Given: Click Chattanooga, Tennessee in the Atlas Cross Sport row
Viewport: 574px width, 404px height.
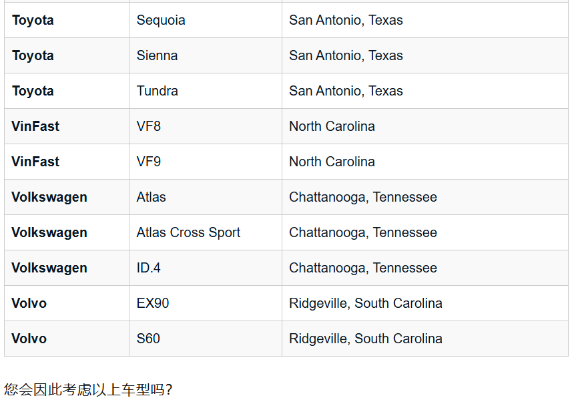Looking at the screenshot, I should click(x=363, y=232).
